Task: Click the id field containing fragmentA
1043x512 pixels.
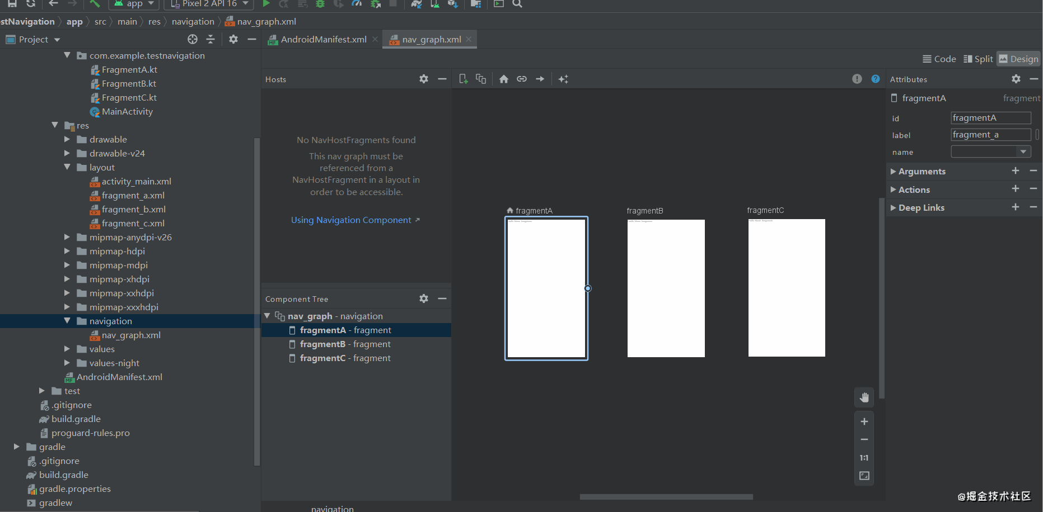Action: pos(991,118)
